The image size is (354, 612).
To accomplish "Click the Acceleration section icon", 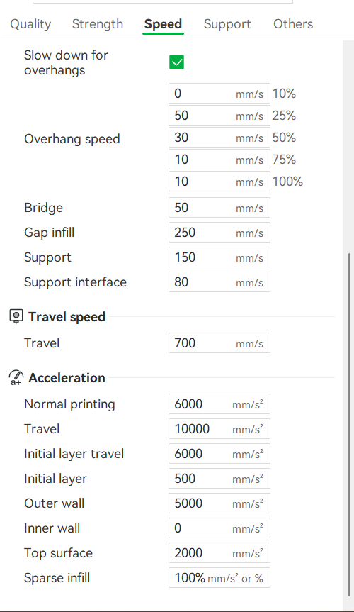I will (16, 377).
